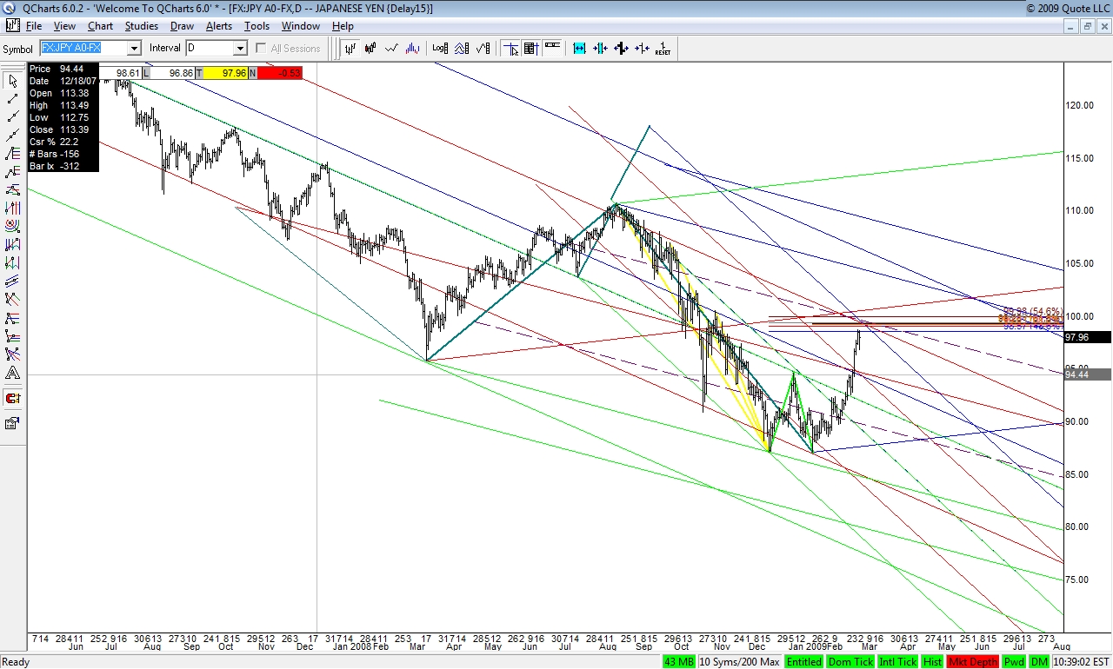Click the yellow 97.96 last price cell

click(225, 73)
